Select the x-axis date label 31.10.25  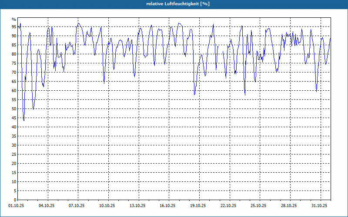click(x=319, y=206)
